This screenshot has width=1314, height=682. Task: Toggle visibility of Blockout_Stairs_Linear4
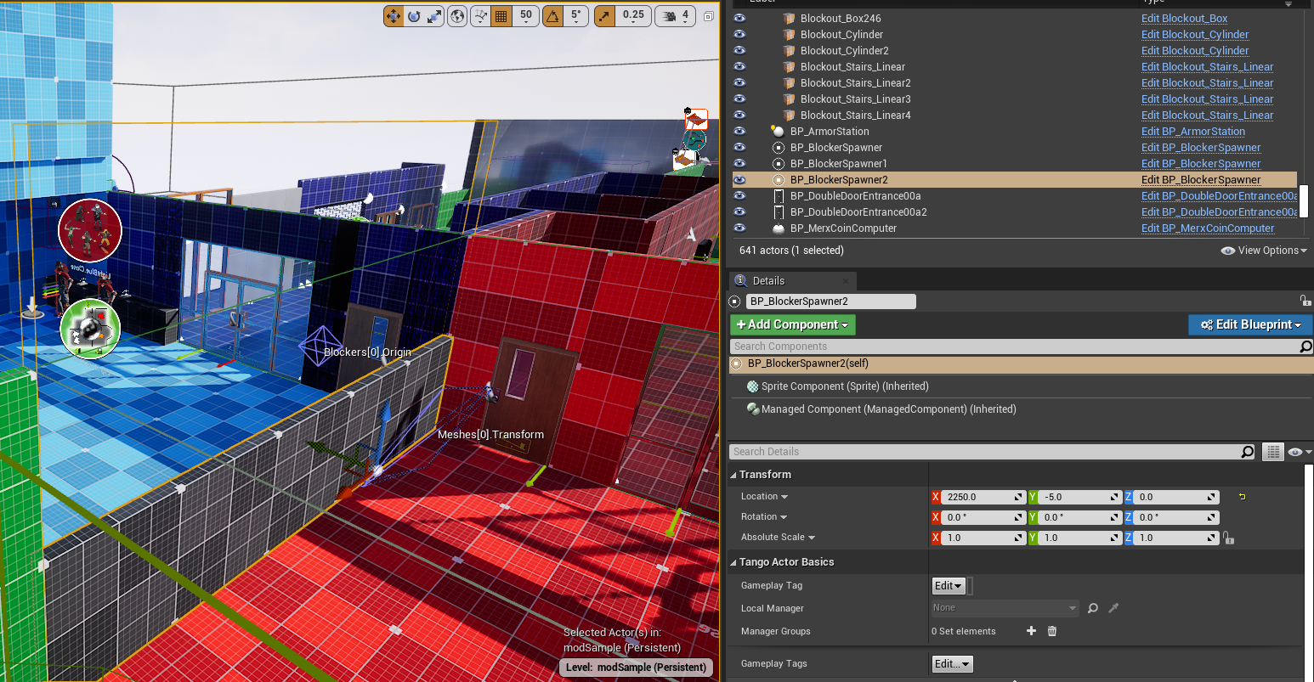tap(739, 115)
